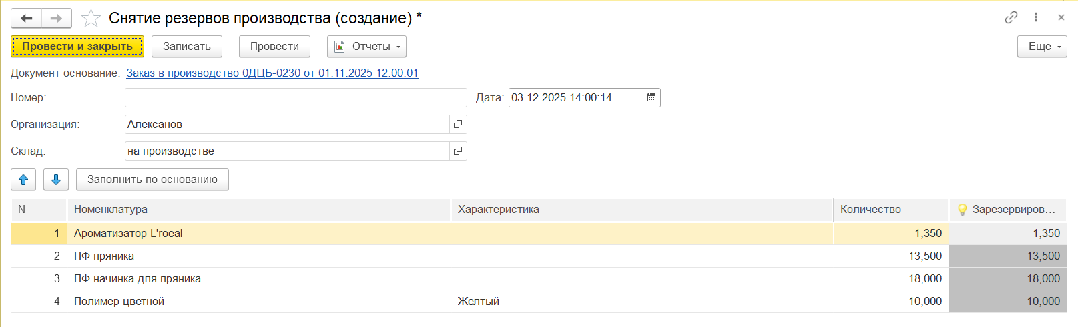Image resolution: width=1078 pixels, height=327 pixels.
Task: Expand the Еще menu
Action: [x=1041, y=47]
